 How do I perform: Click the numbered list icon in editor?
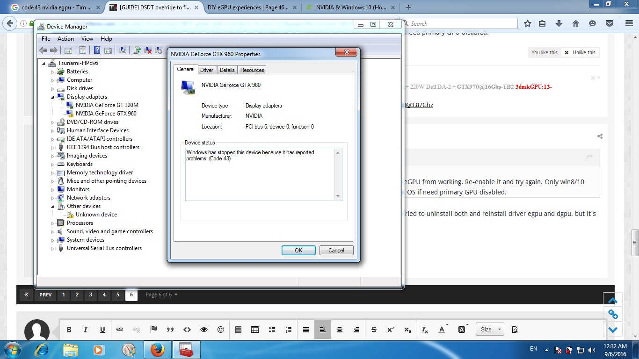coord(289,330)
